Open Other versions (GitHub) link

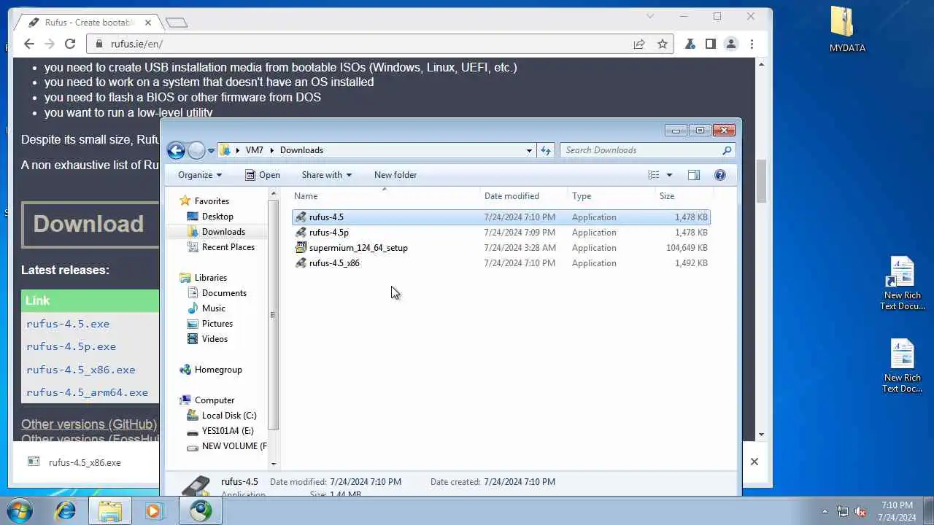pyautogui.click(x=89, y=424)
